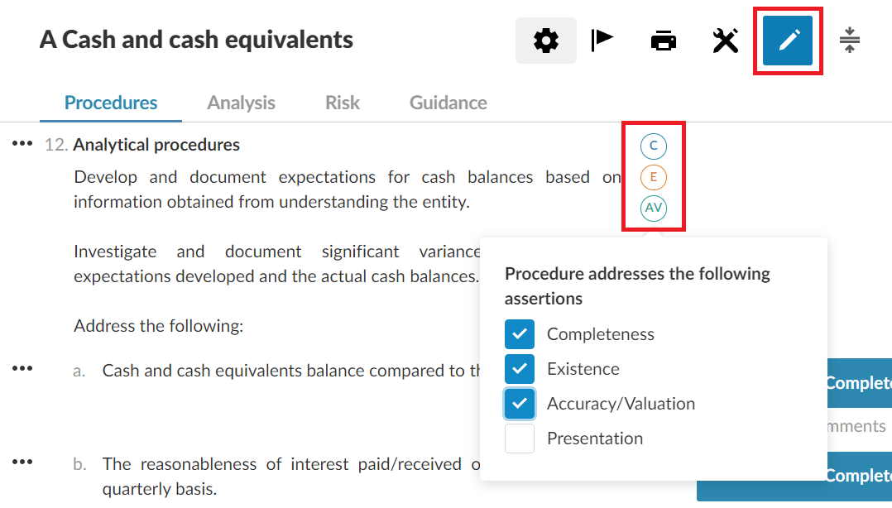Enable the Presentation assertion checkbox

(x=520, y=439)
